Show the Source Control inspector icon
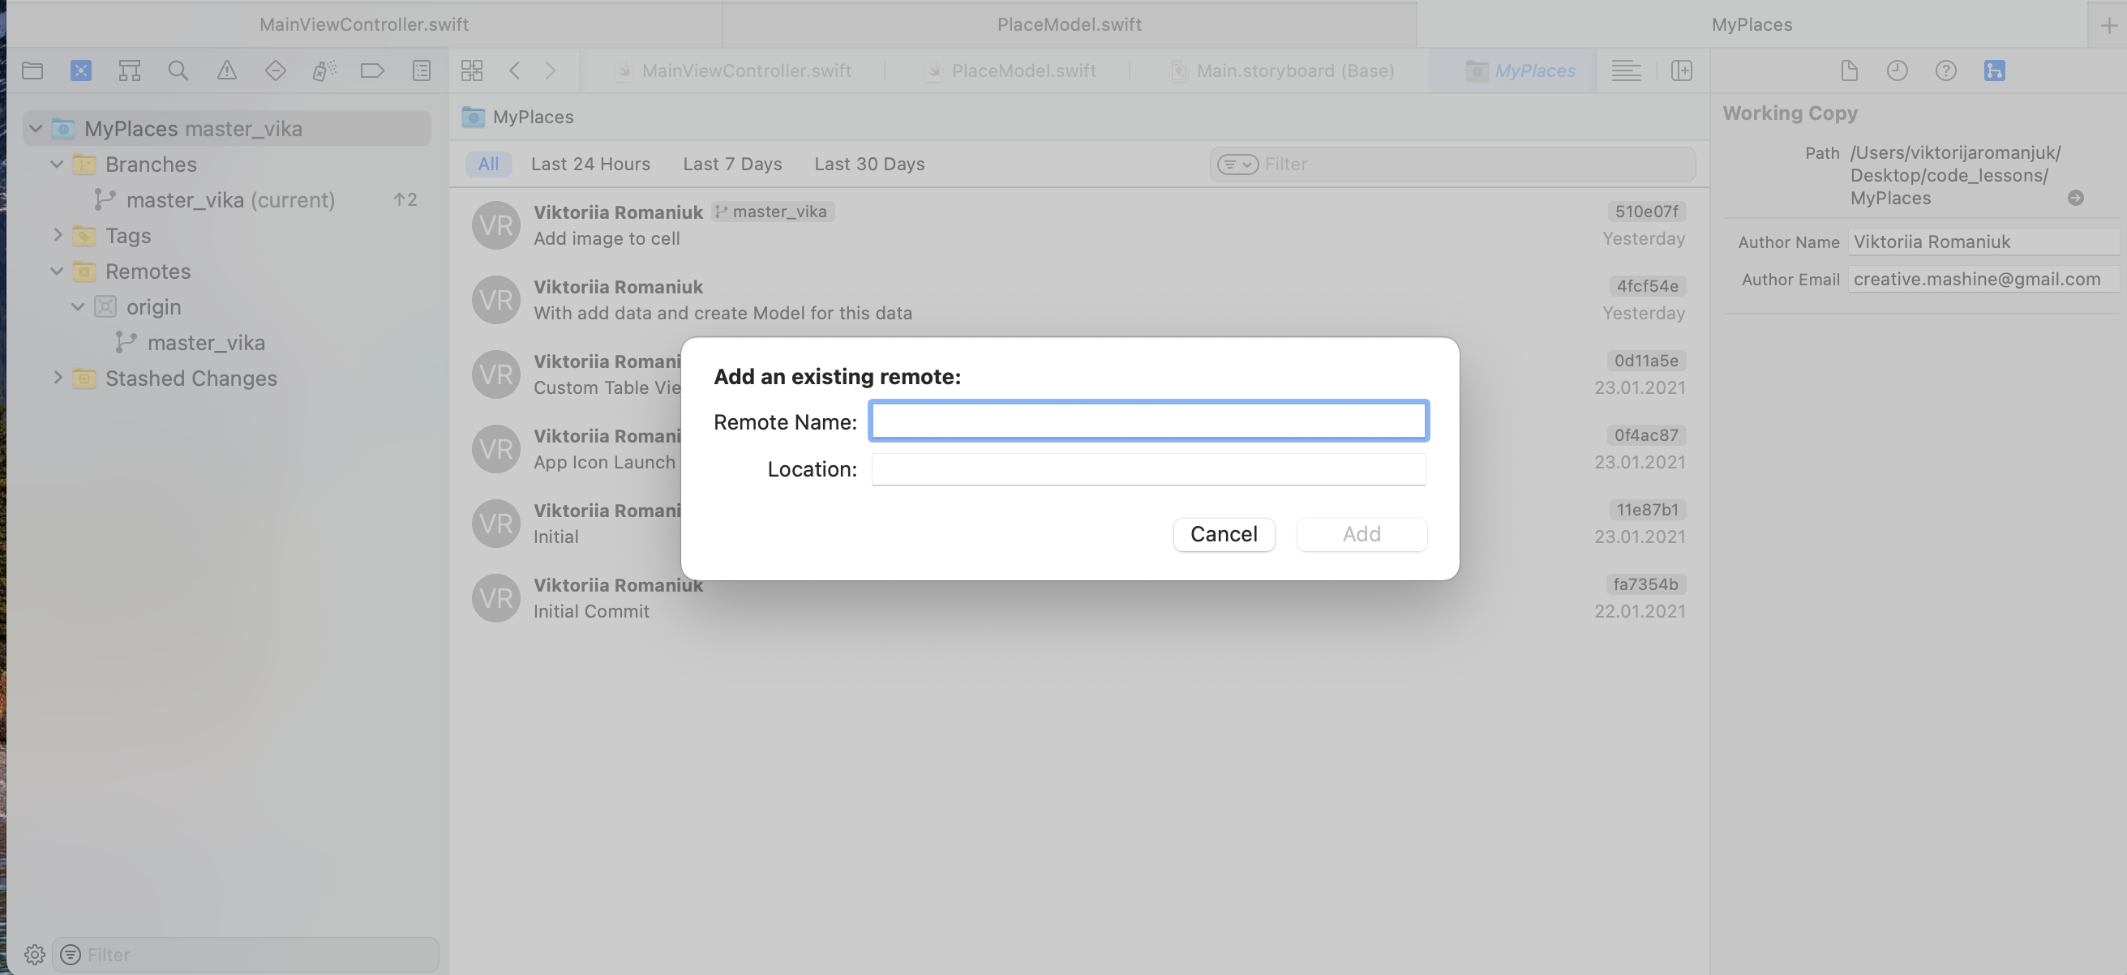The image size is (2127, 975). (1995, 71)
